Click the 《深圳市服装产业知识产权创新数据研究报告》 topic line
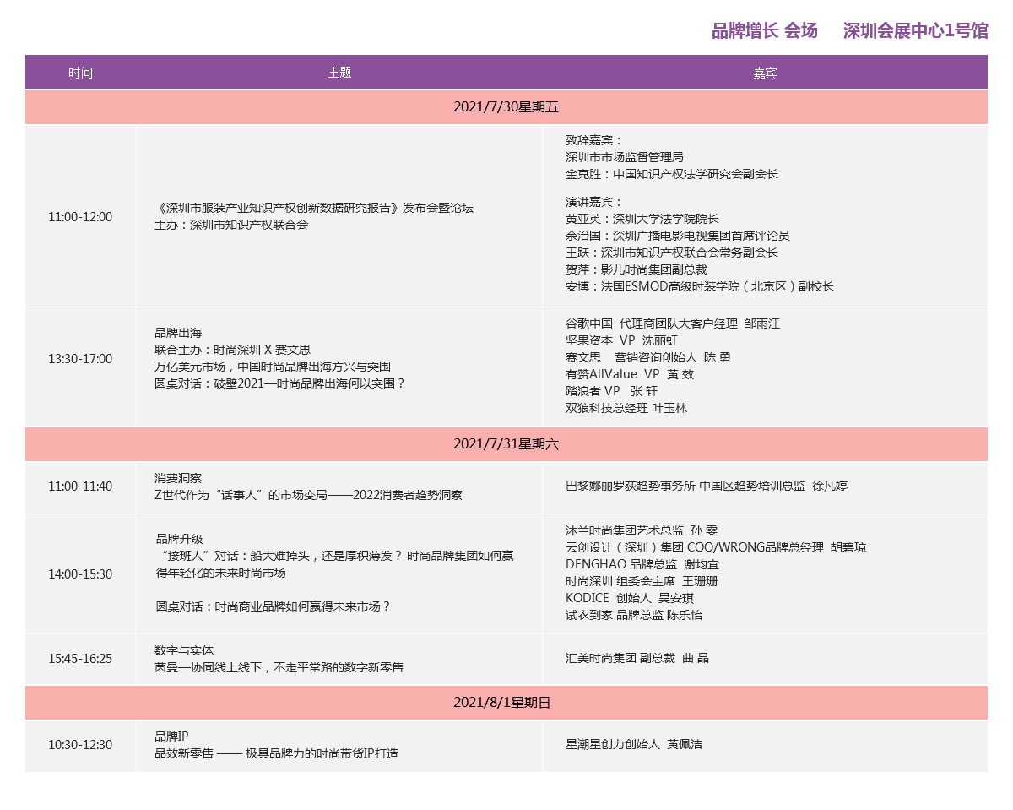Screen dimensions: 1013x810 point(314,208)
